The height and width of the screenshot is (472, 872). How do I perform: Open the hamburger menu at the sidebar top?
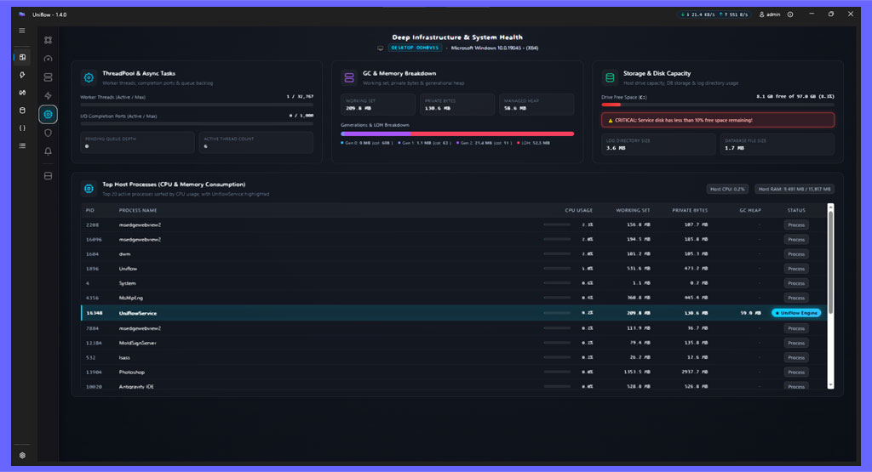(x=22, y=31)
